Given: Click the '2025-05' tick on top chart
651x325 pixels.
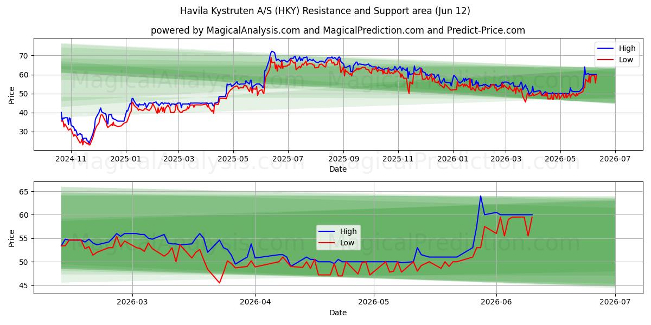Looking at the screenshot, I should tap(233, 158).
